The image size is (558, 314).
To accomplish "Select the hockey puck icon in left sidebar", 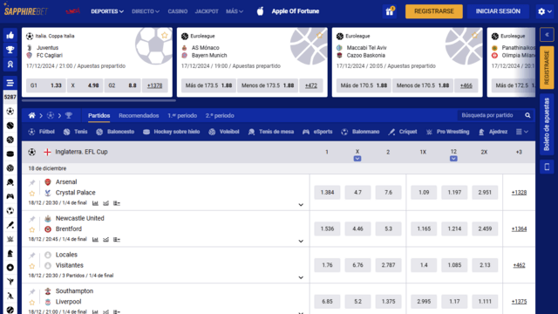I will point(10,154).
